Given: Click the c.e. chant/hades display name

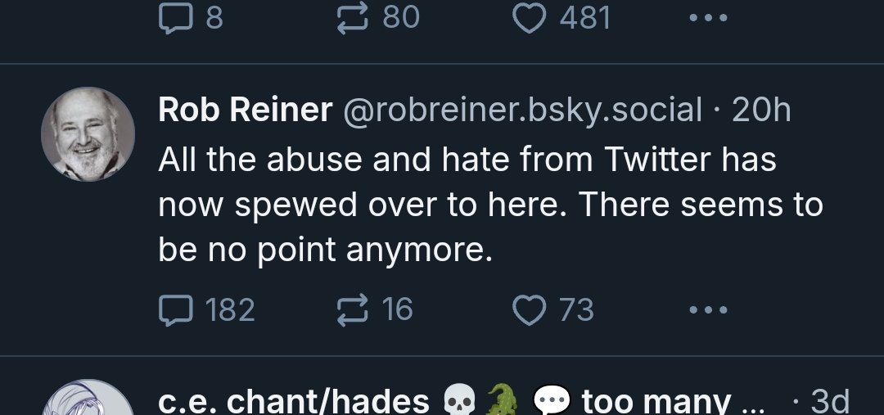Looking at the screenshot, I should pos(294,401).
